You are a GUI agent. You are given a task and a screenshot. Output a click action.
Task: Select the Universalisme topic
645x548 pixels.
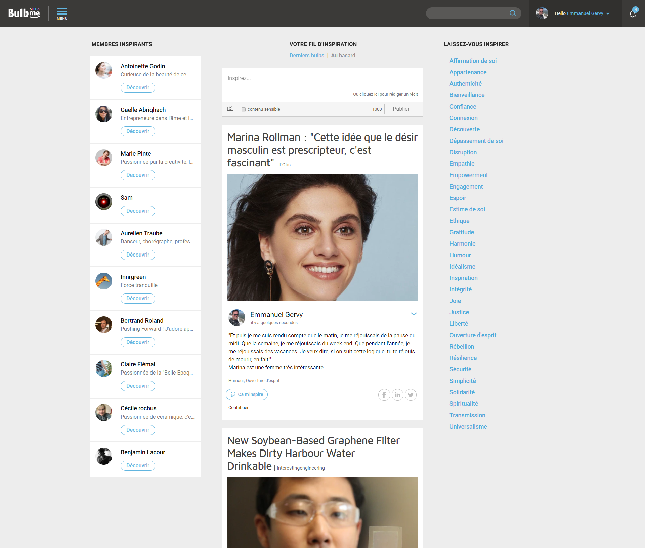[468, 427]
